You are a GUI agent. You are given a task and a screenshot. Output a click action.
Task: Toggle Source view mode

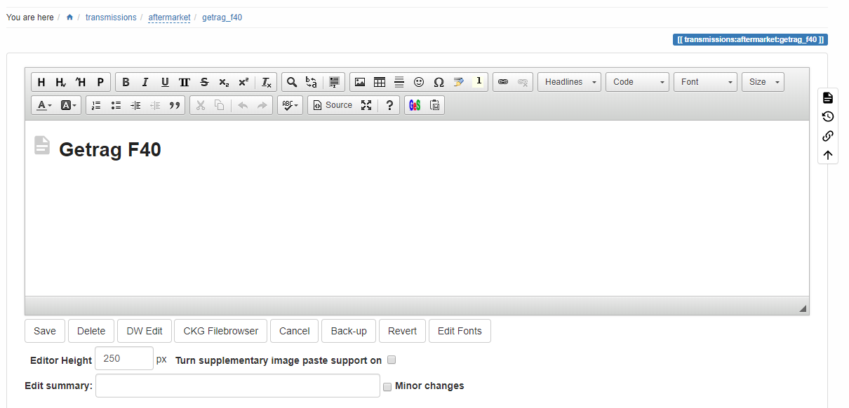[x=333, y=105]
